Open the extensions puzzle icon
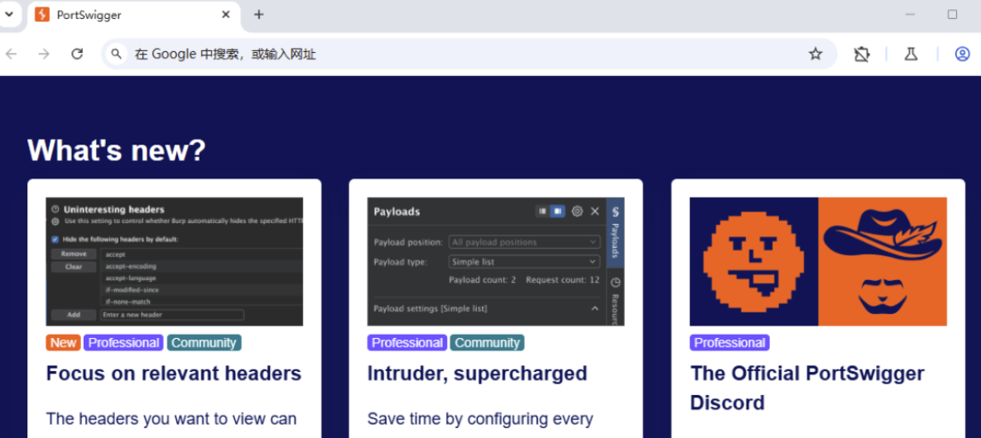This screenshot has height=438, width=981. (x=862, y=54)
